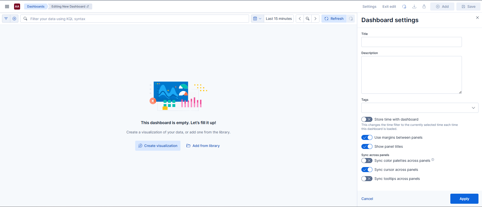Open info tooltip for sync color palettes
The image size is (482, 207).
433,160
